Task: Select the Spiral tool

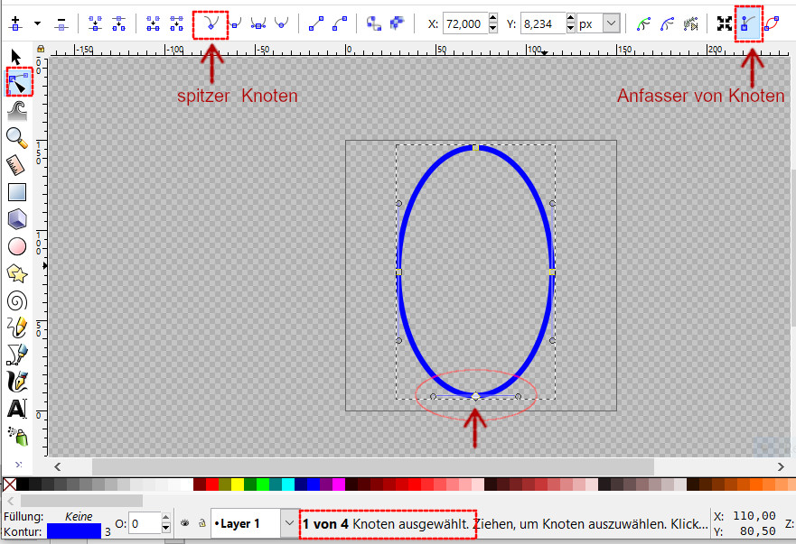Action: coord(17,301)
